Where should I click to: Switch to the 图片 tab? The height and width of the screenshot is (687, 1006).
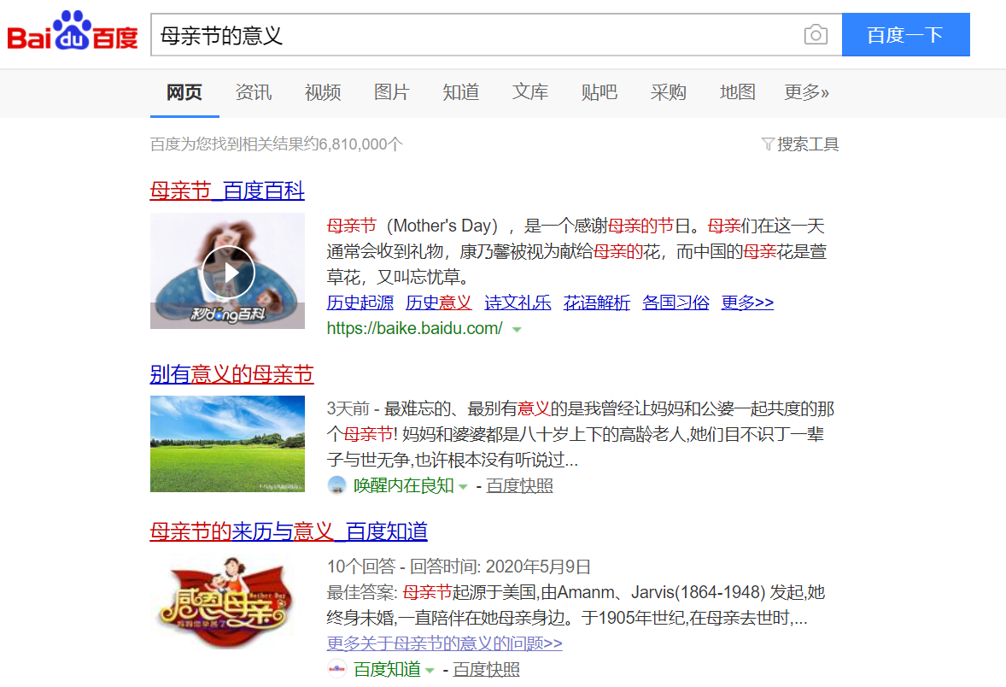tap(392, 92)
